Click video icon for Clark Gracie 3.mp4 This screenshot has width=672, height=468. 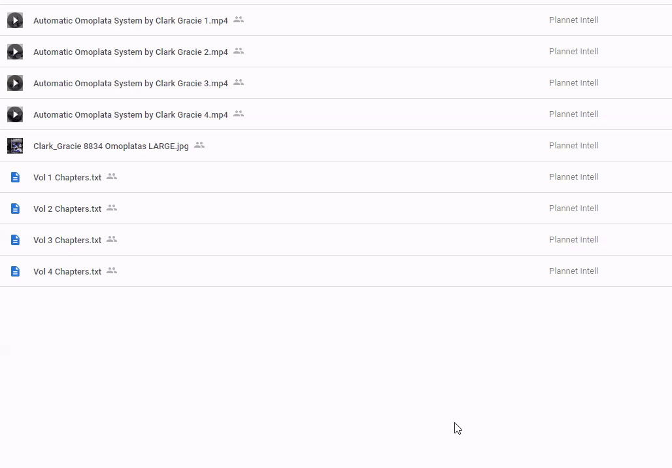pyautogui.click(x=15, y=83)
